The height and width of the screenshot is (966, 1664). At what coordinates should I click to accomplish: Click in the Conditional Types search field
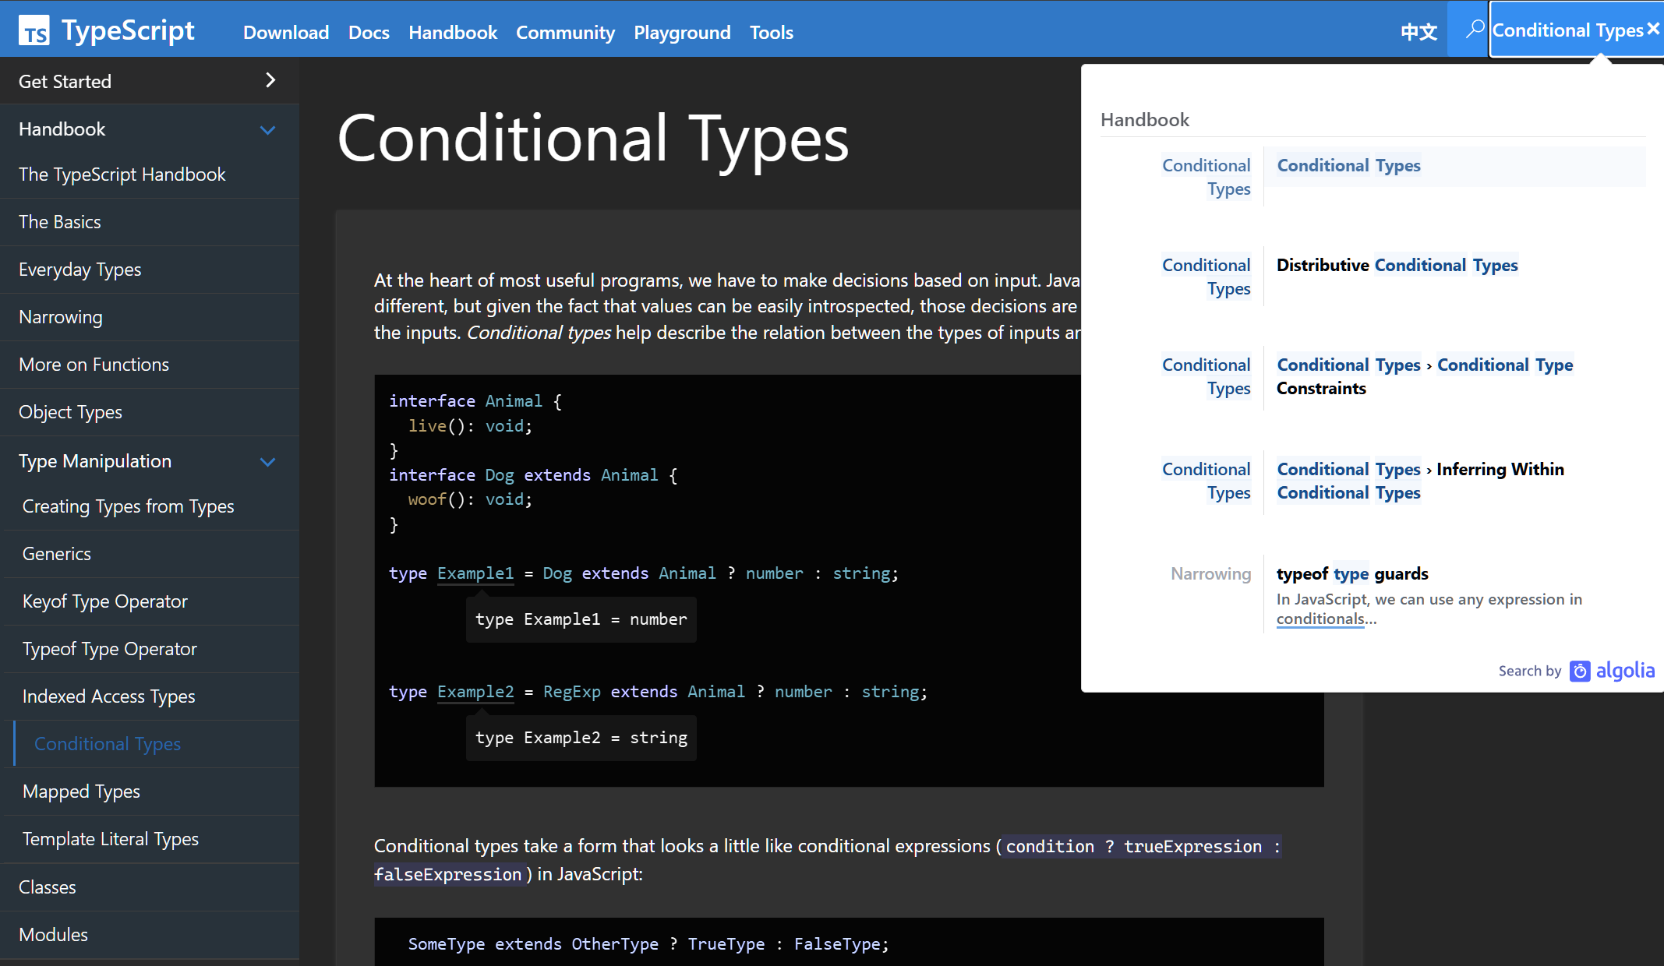(1567, 30)
